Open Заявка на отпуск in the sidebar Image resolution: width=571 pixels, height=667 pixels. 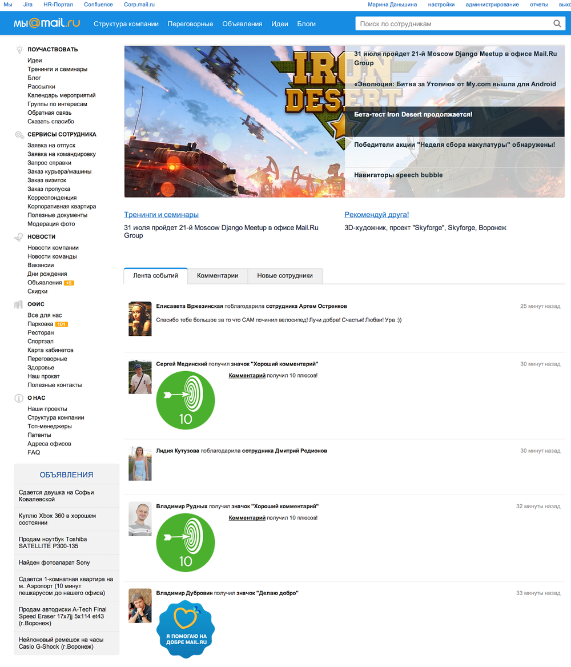(51, 146)
